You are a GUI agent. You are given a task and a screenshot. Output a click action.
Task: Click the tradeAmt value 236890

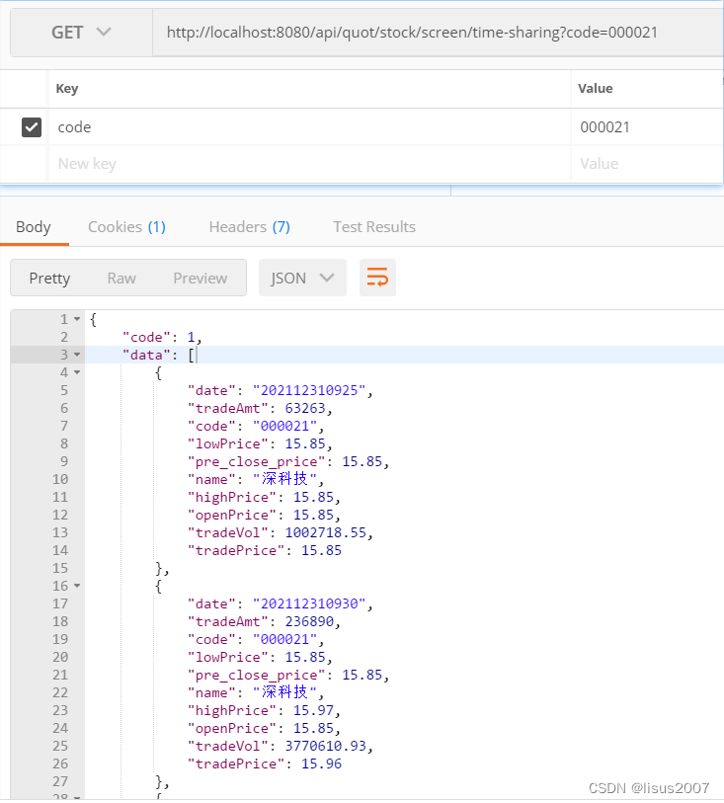pyautogui.click(x=309, y=621)
